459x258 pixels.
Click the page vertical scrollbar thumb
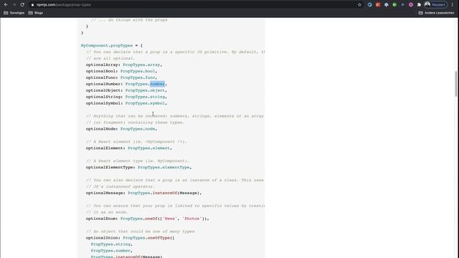(x=456, y=83)
